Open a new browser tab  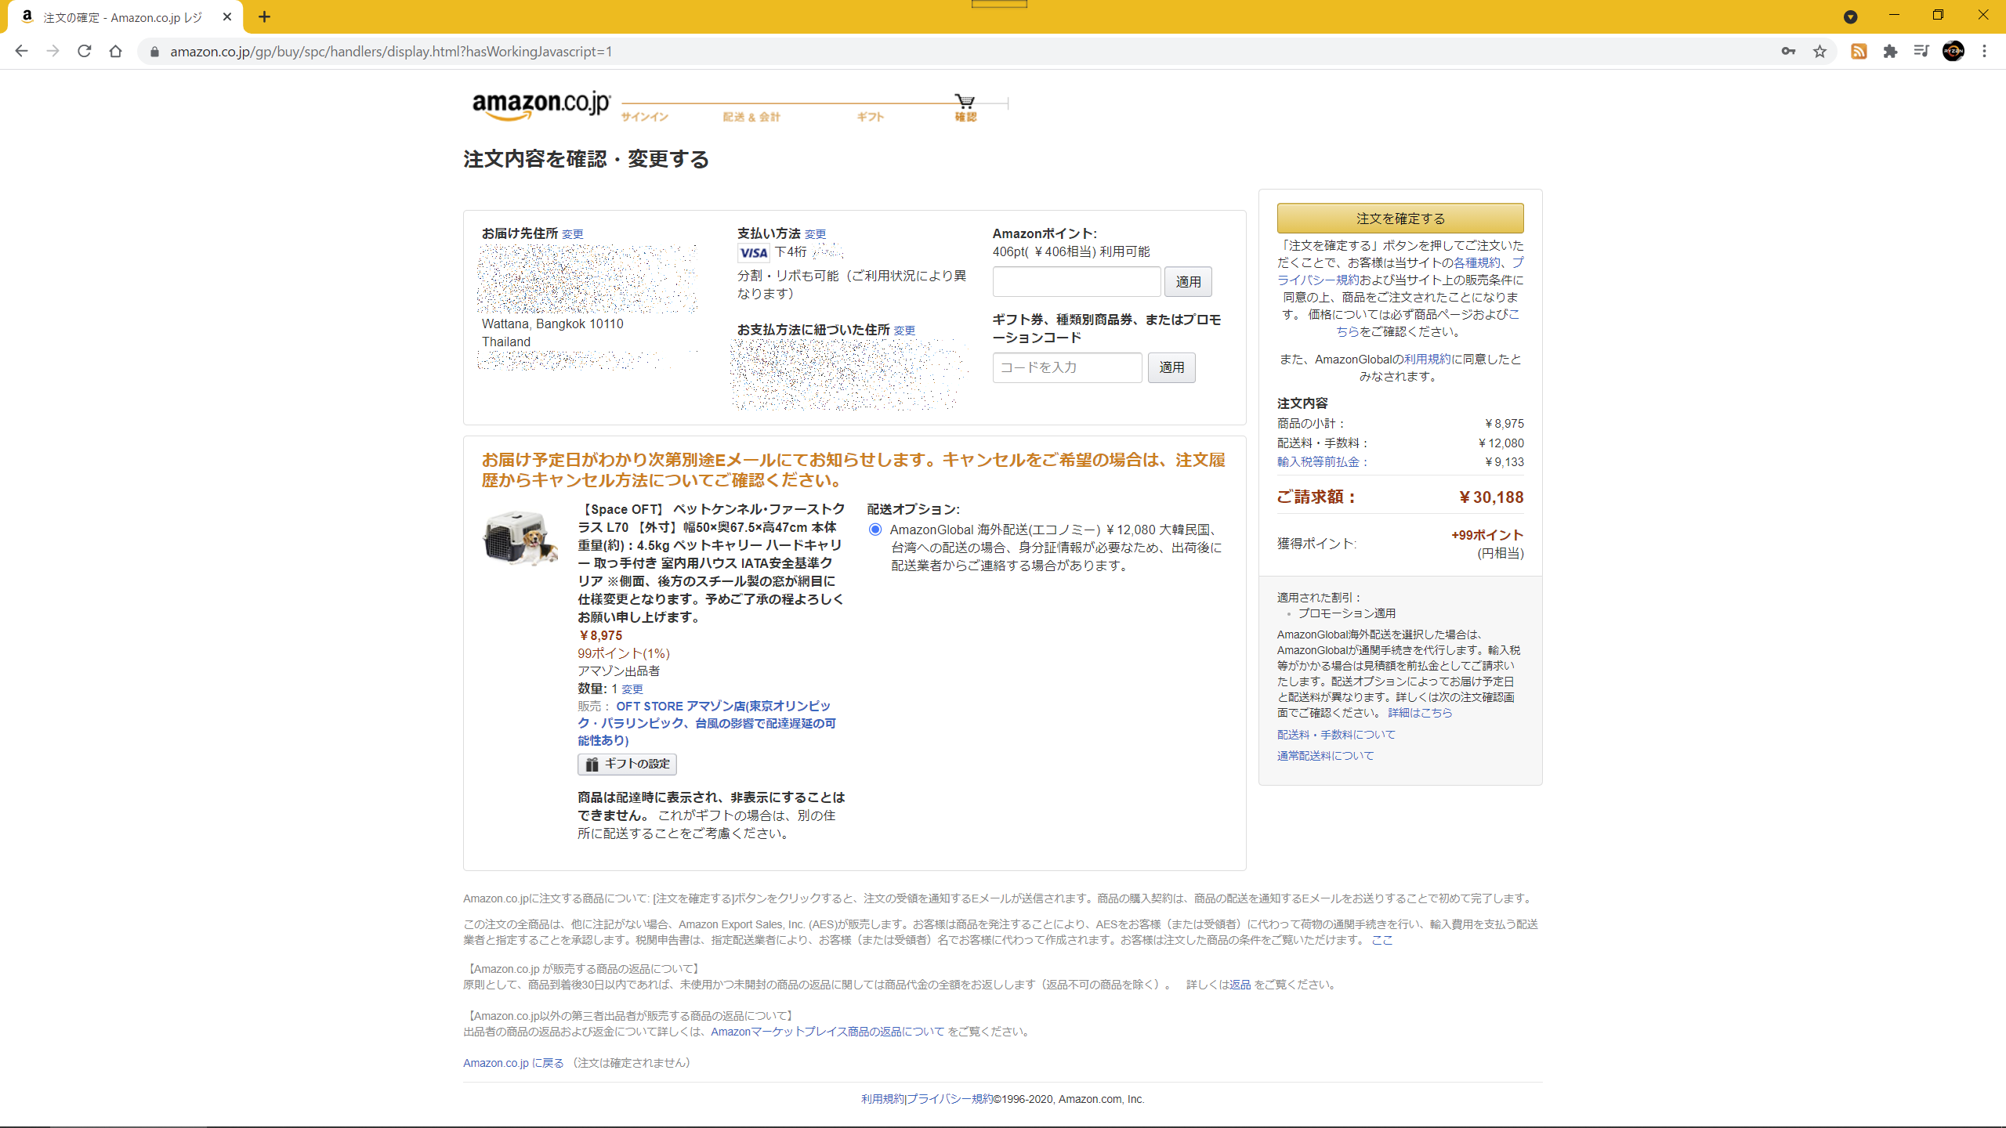(x=264, y=16)
